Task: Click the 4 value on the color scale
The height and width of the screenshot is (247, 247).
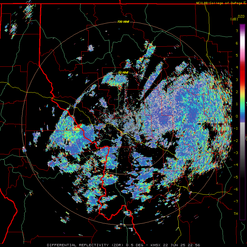Action: [x=237, y=68]
